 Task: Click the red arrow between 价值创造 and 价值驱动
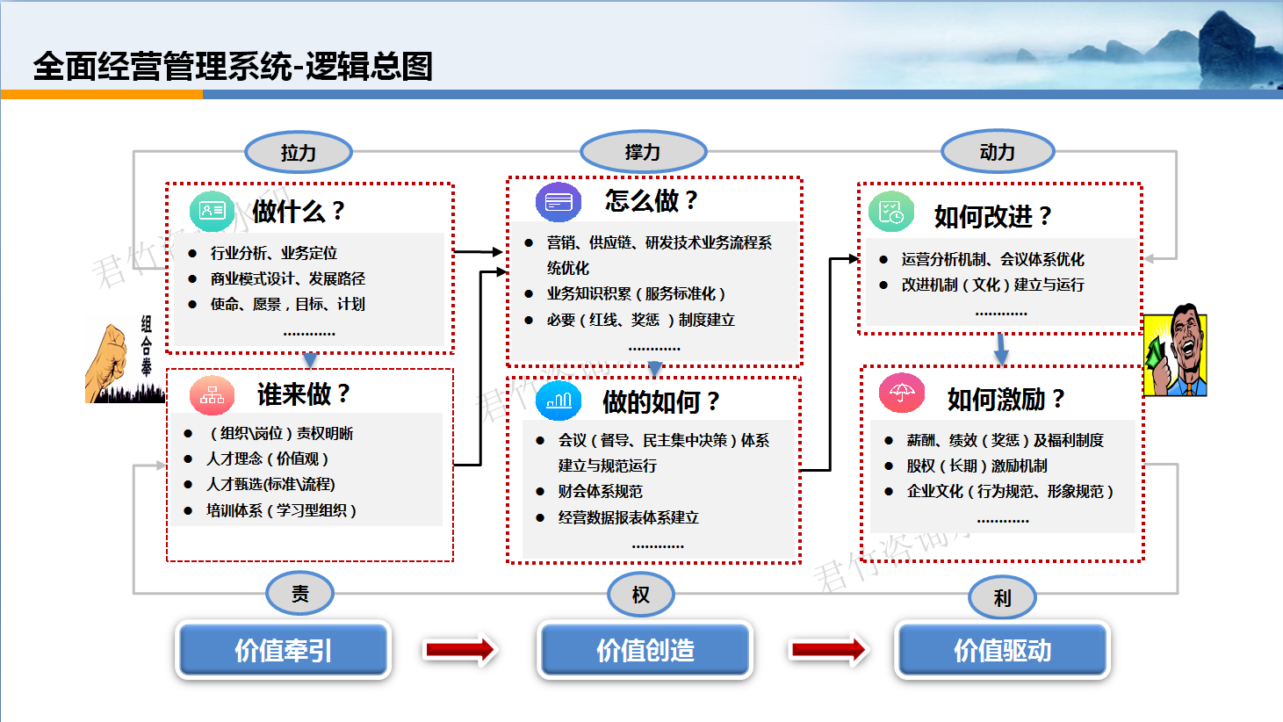[x=828, y=650]
